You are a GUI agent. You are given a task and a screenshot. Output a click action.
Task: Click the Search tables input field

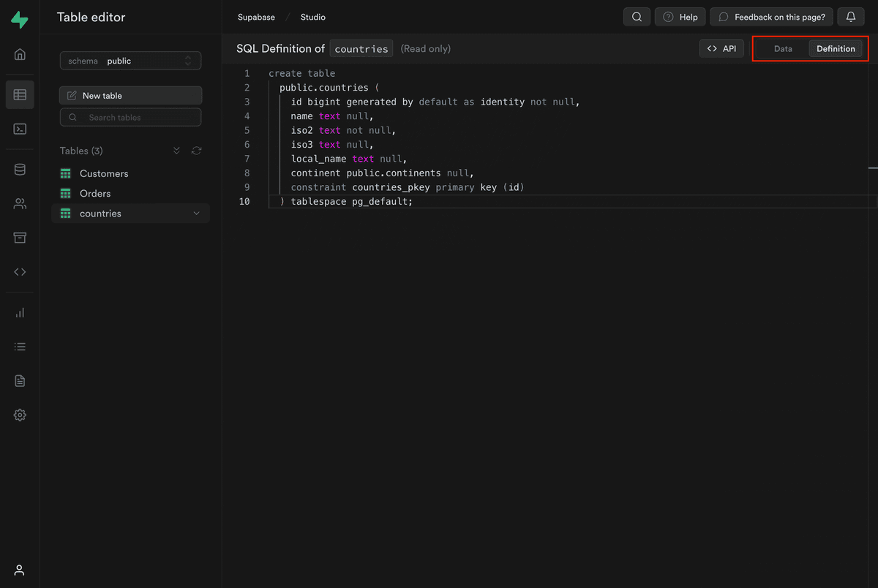[x=130, y=117]
